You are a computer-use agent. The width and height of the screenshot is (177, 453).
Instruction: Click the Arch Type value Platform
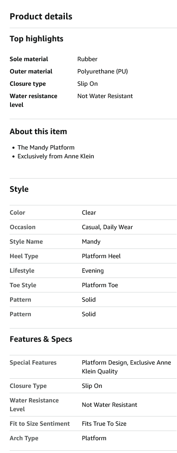[x=94, y=438]
